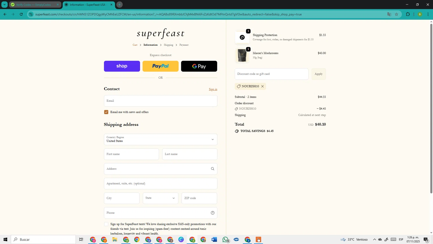
Task: Open the notification center icon
Action: pyautogui.click(x=426, y=240)
